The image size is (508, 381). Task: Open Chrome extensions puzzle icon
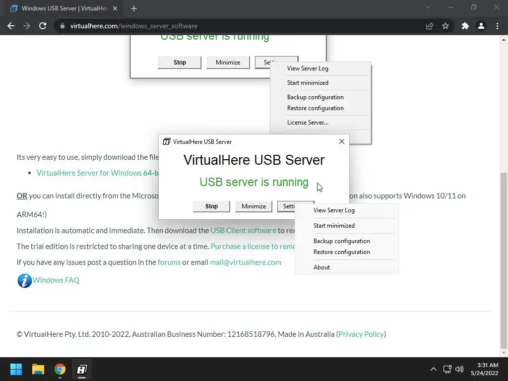465,26
